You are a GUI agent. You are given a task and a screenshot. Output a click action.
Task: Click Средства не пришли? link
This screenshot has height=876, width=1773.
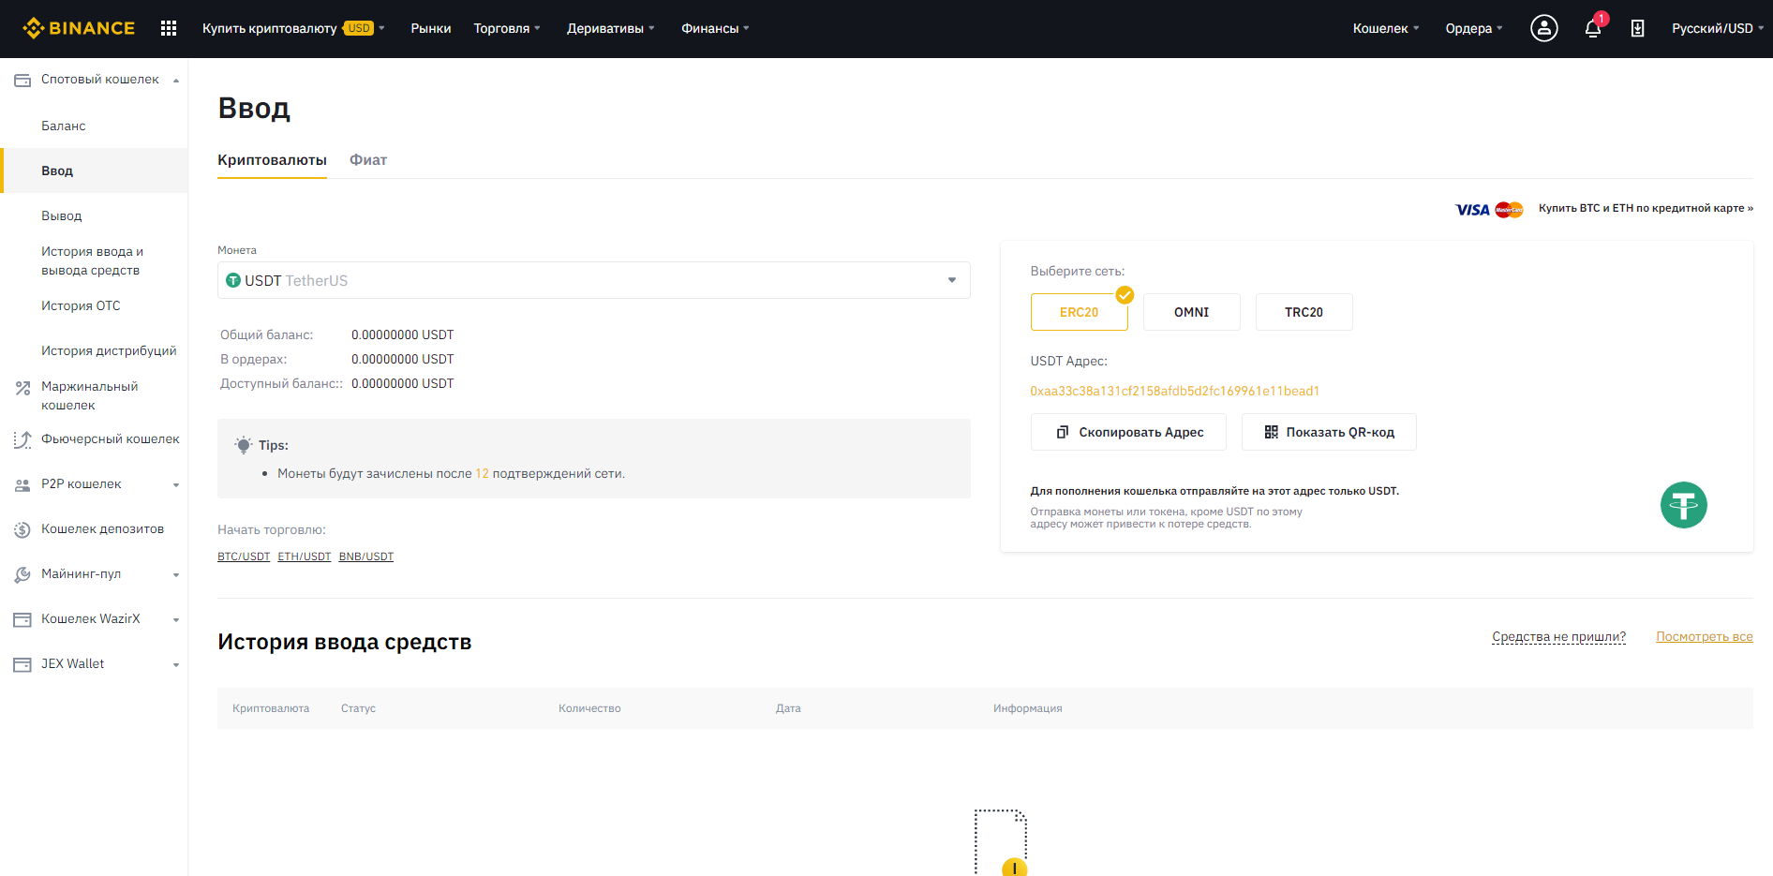tap(1558, 637)
